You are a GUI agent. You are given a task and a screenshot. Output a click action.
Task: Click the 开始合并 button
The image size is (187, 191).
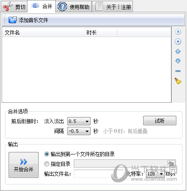23,165
